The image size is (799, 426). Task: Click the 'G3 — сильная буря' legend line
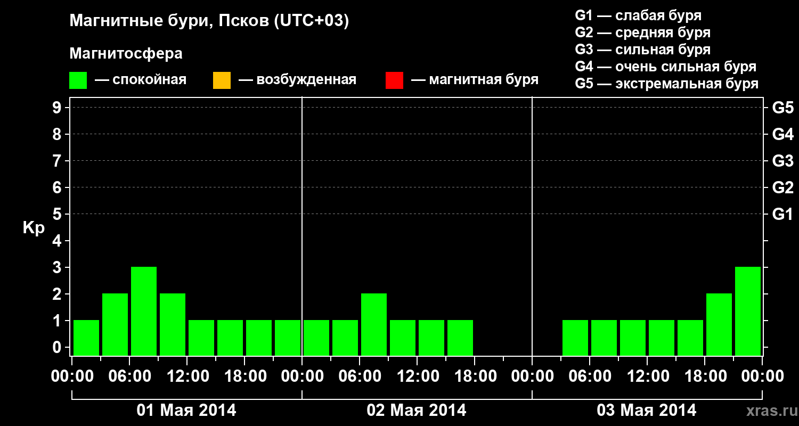643,50
